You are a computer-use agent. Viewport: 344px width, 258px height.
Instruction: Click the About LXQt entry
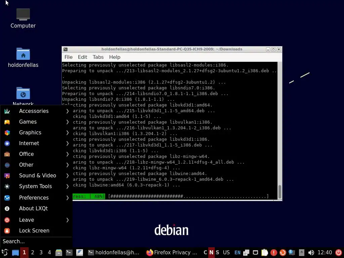click(x=36, y=208)
